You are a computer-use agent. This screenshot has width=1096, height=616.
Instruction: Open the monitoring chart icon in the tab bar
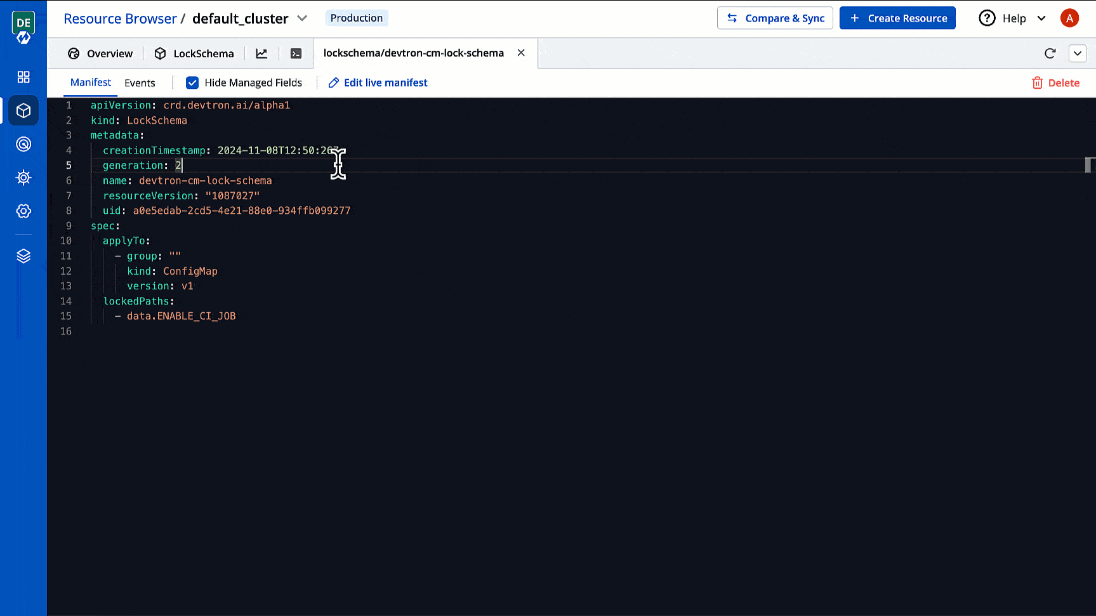(261, 53)
